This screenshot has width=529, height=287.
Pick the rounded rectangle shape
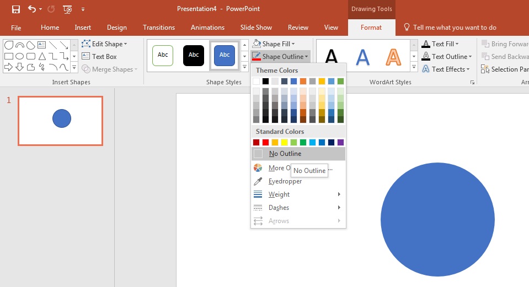(x=31, y=56)
